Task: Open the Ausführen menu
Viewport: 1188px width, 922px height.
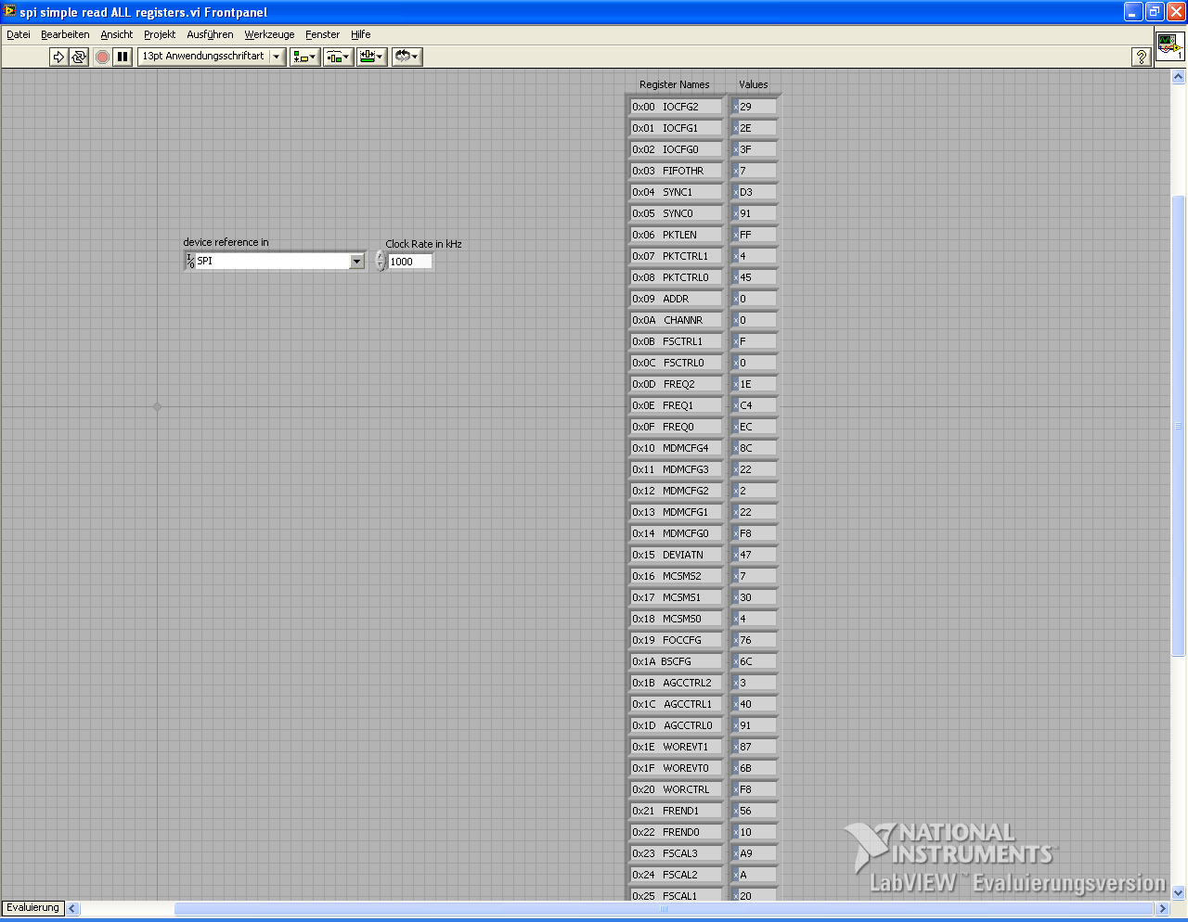Action: tap(211, 34)
